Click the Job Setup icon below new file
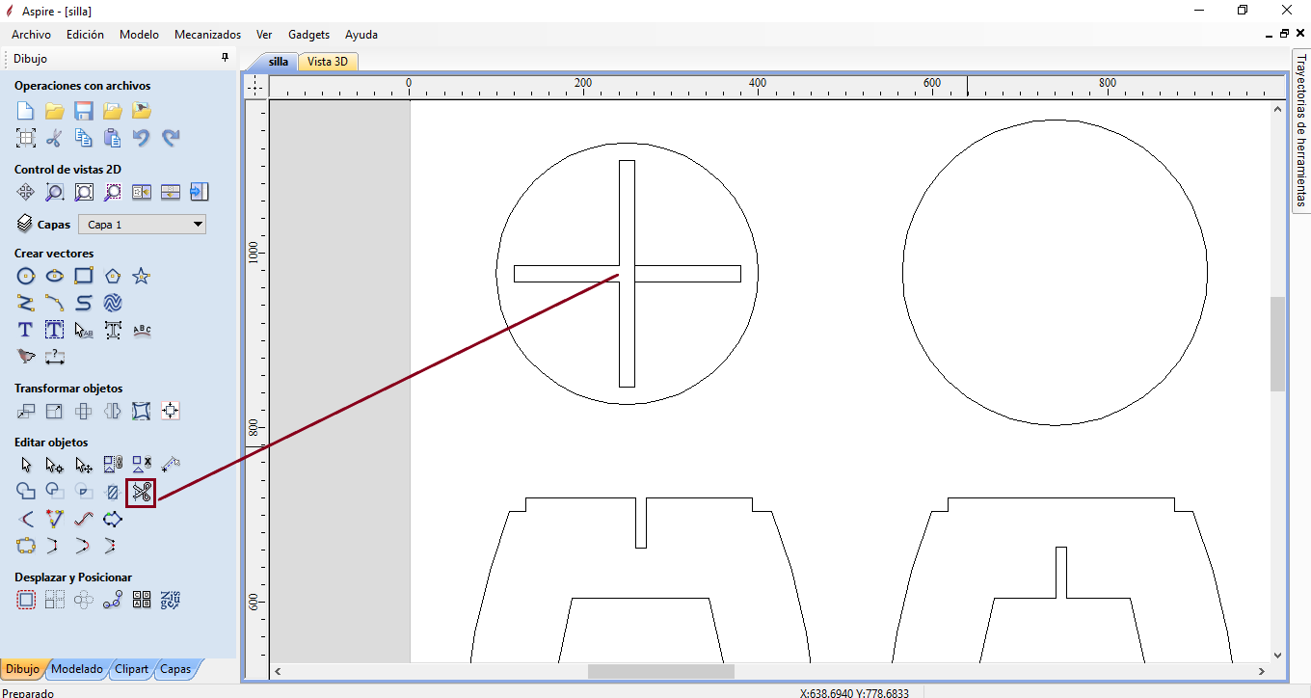This screenshot has height=698, width=1311. click(x=26, y=138)
